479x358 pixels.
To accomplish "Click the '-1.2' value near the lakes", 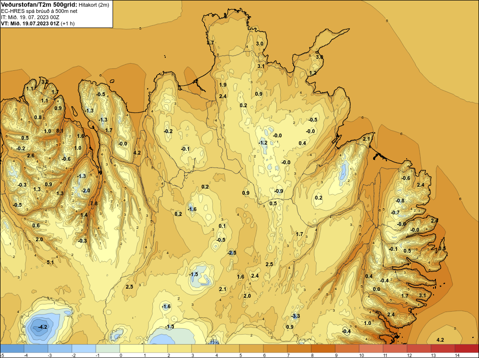I will click(262, 143).
